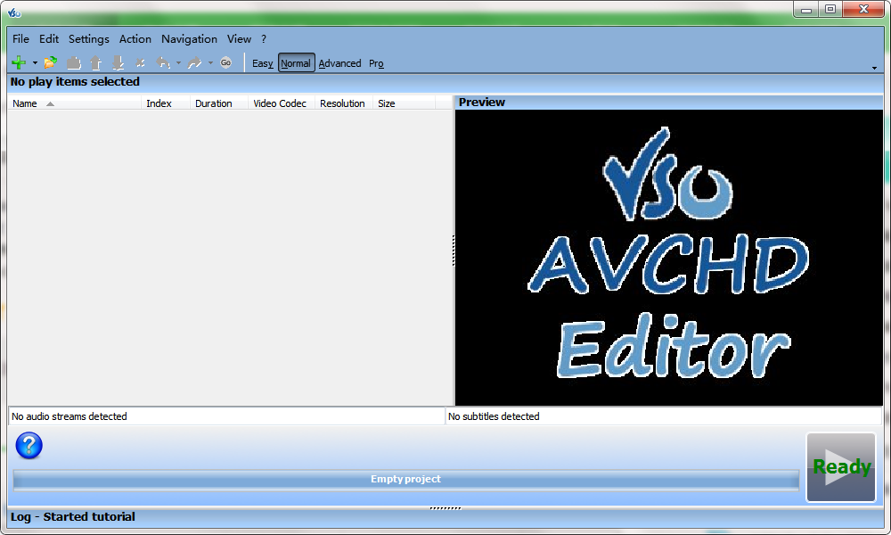Open the ? help menu
Image resolution: width=891 pixels, height=535 pixels.
264,38
